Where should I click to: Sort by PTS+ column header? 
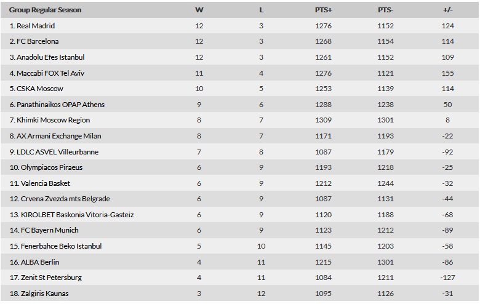point(324,10)
